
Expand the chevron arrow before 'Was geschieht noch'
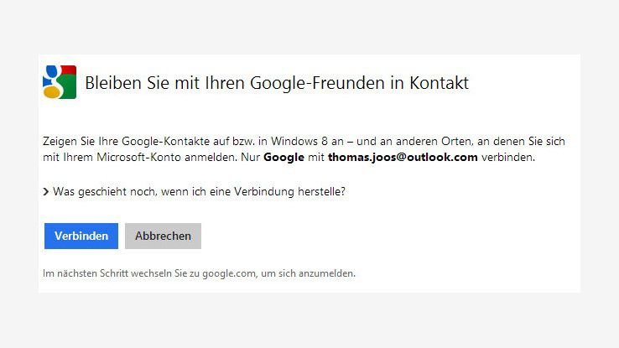(45, 192)
